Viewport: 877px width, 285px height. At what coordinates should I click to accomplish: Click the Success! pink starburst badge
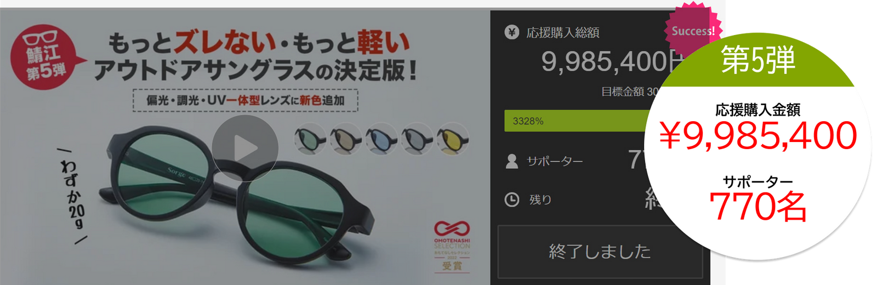(x=693, y=30)
